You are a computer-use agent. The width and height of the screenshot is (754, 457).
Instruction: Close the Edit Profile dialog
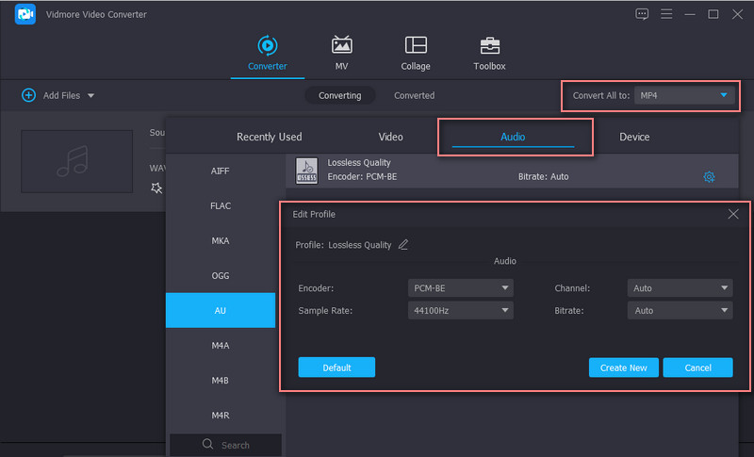(x=733, y=215)
